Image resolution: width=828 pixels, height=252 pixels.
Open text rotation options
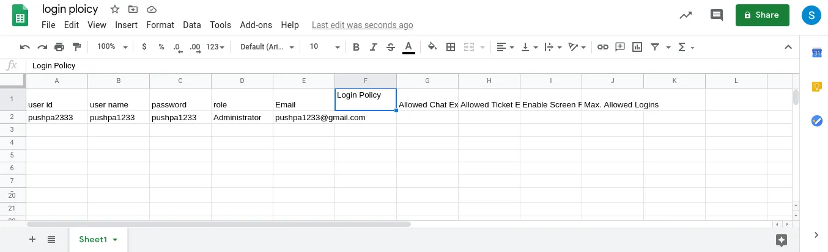tap(577, 47)
